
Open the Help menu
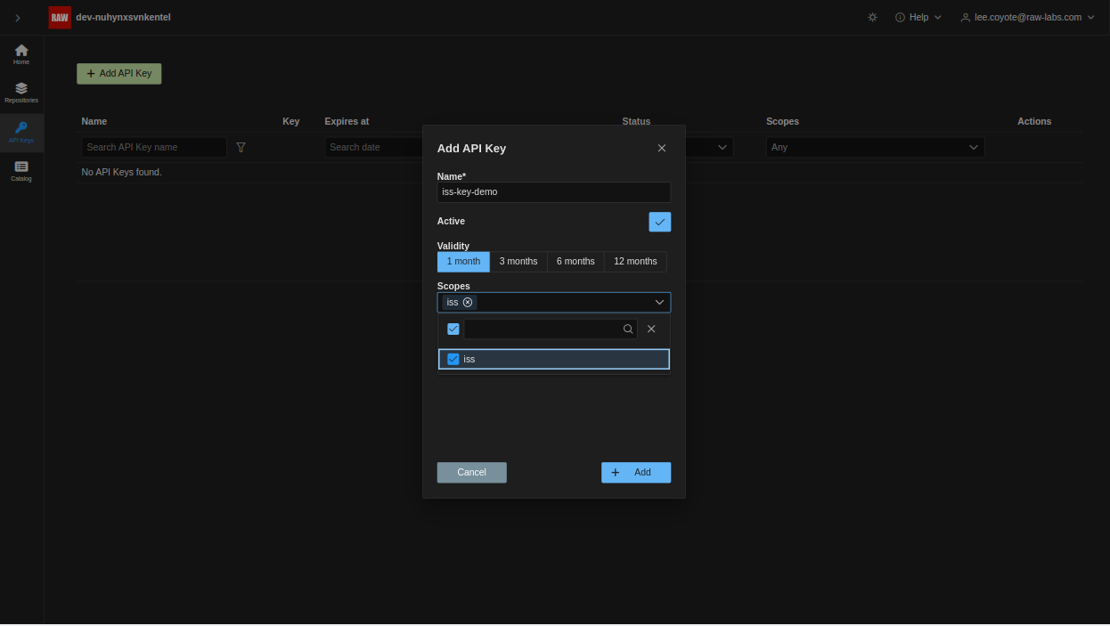[918, 17]
